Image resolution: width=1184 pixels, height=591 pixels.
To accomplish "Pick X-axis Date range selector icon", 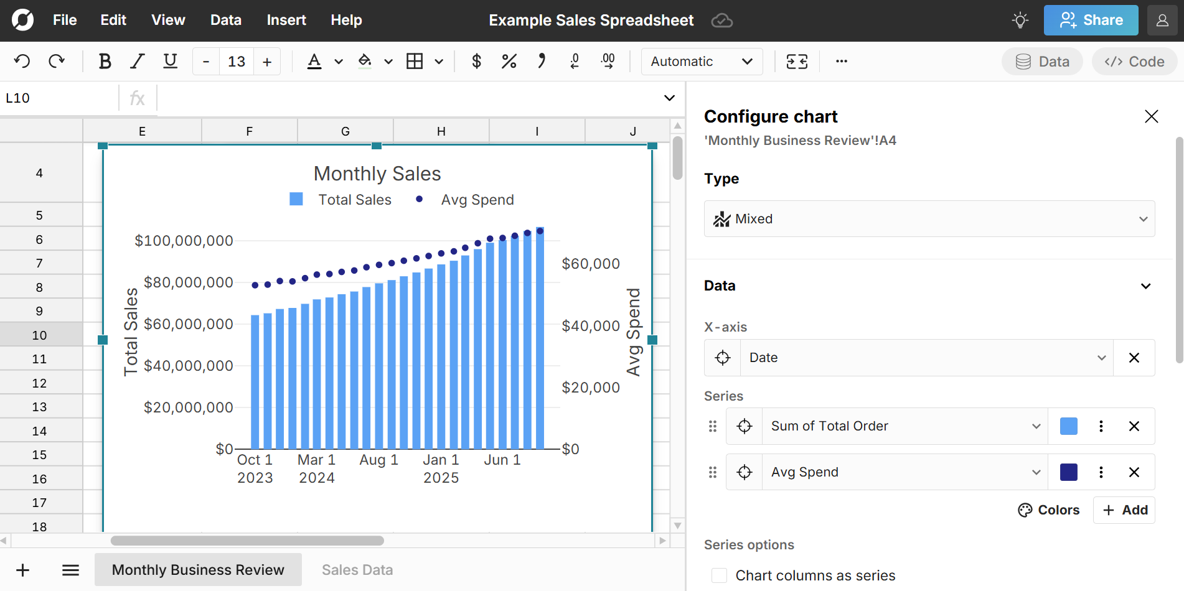I will click(x=723, y=358).
